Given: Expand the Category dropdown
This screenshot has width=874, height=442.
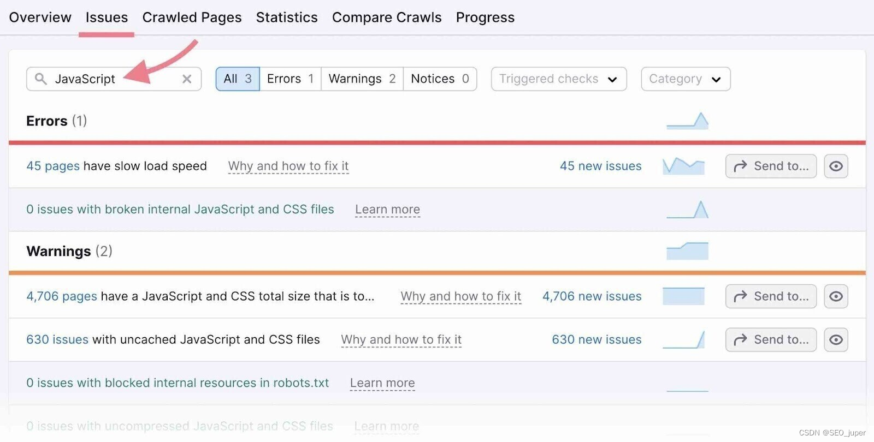Looking at the screenshot, I should [685, 79].
